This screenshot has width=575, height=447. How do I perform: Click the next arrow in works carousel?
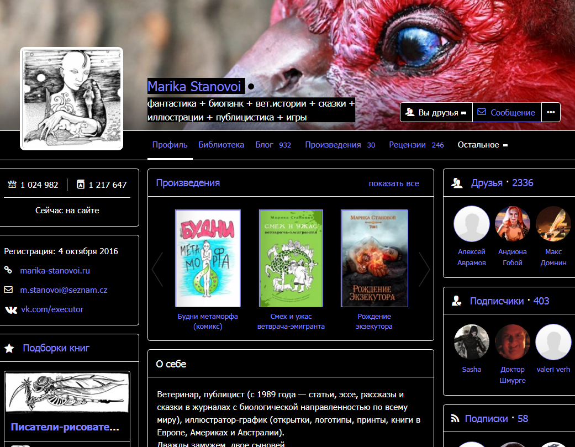coord(424,269)
